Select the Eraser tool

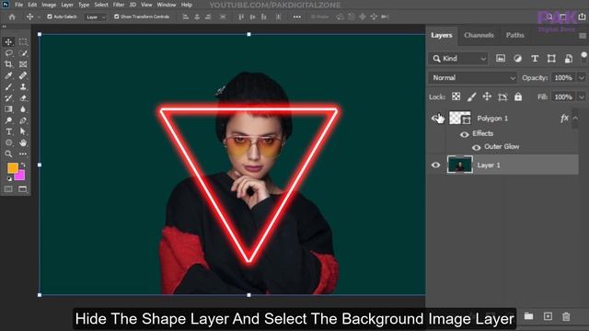pyautogui.click(x=23, y=98)
